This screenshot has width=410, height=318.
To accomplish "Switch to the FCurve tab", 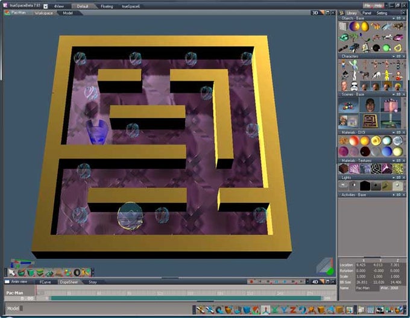I will 45,282.
